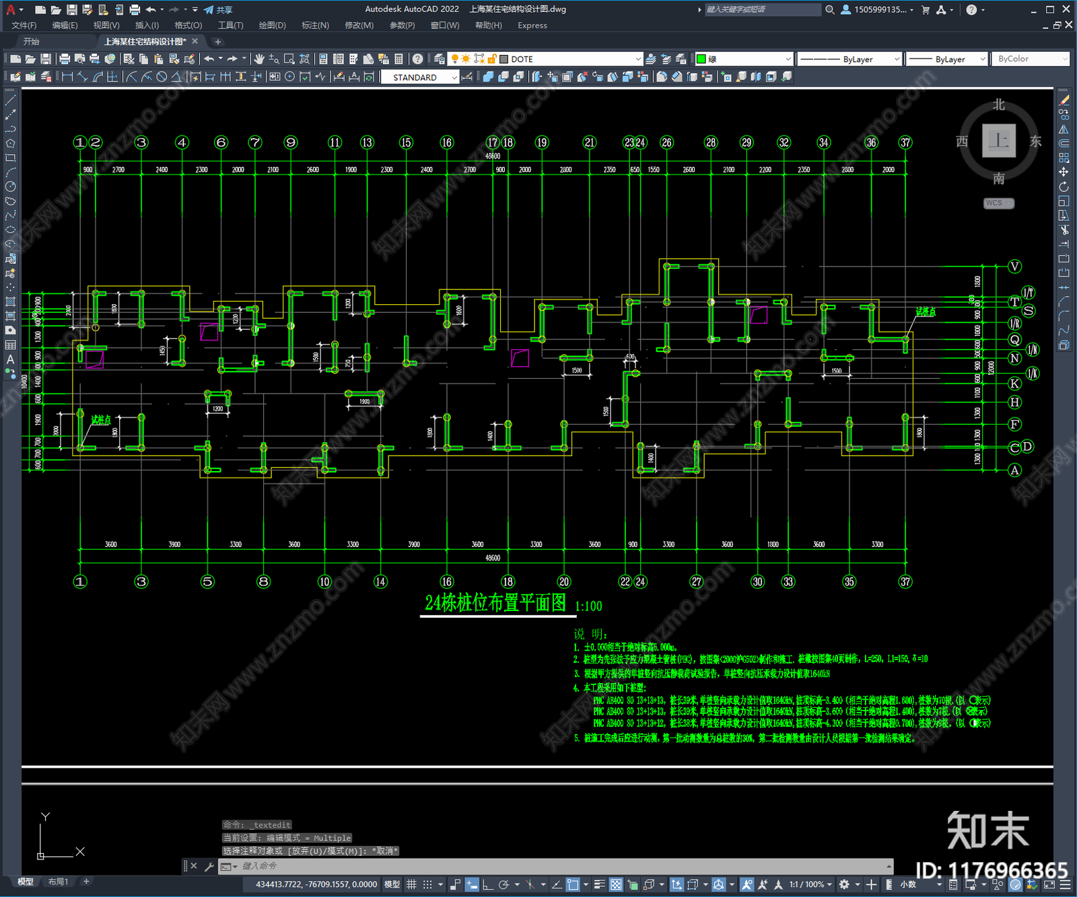
Task: Select the Diameter dimension tool
Action: tap(162, 77)
